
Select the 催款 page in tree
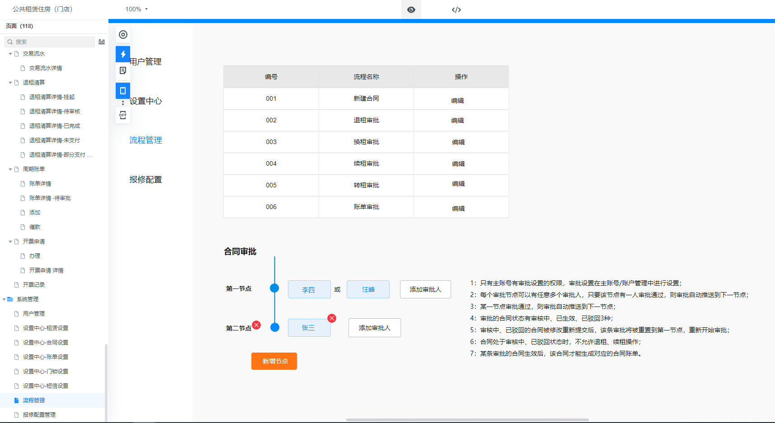(35, 227)
